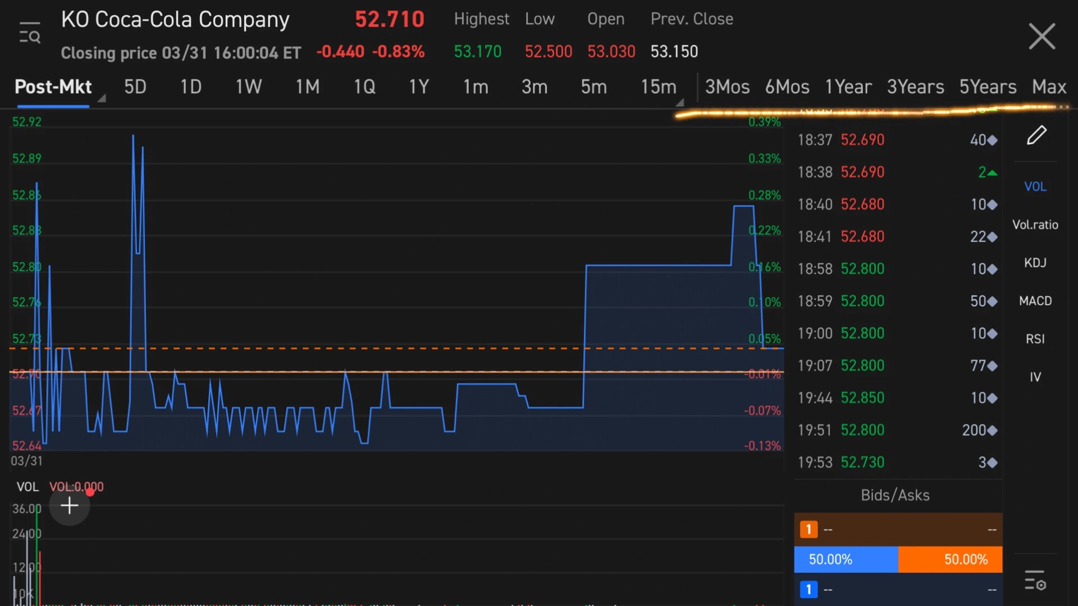Click the 18:40 trade row
The height and width of the screenshot is (606, 1078).
897,204
